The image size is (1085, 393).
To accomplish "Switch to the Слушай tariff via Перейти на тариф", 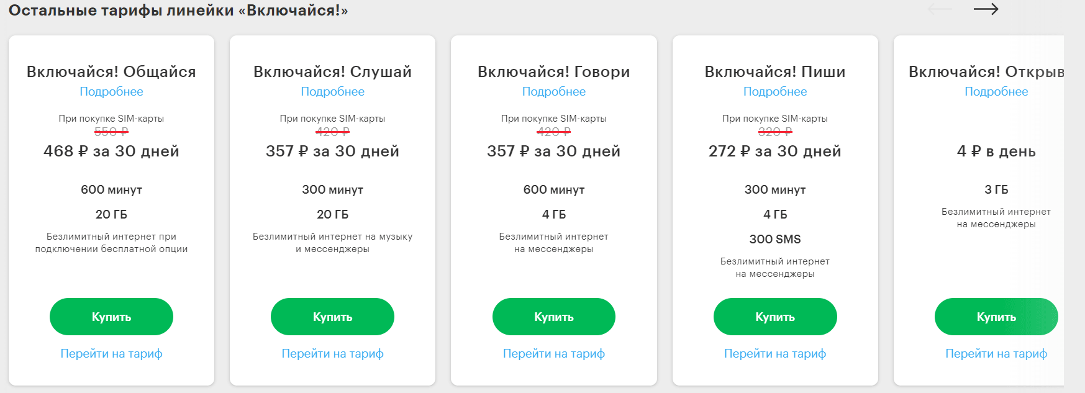I will coord(332,354).
